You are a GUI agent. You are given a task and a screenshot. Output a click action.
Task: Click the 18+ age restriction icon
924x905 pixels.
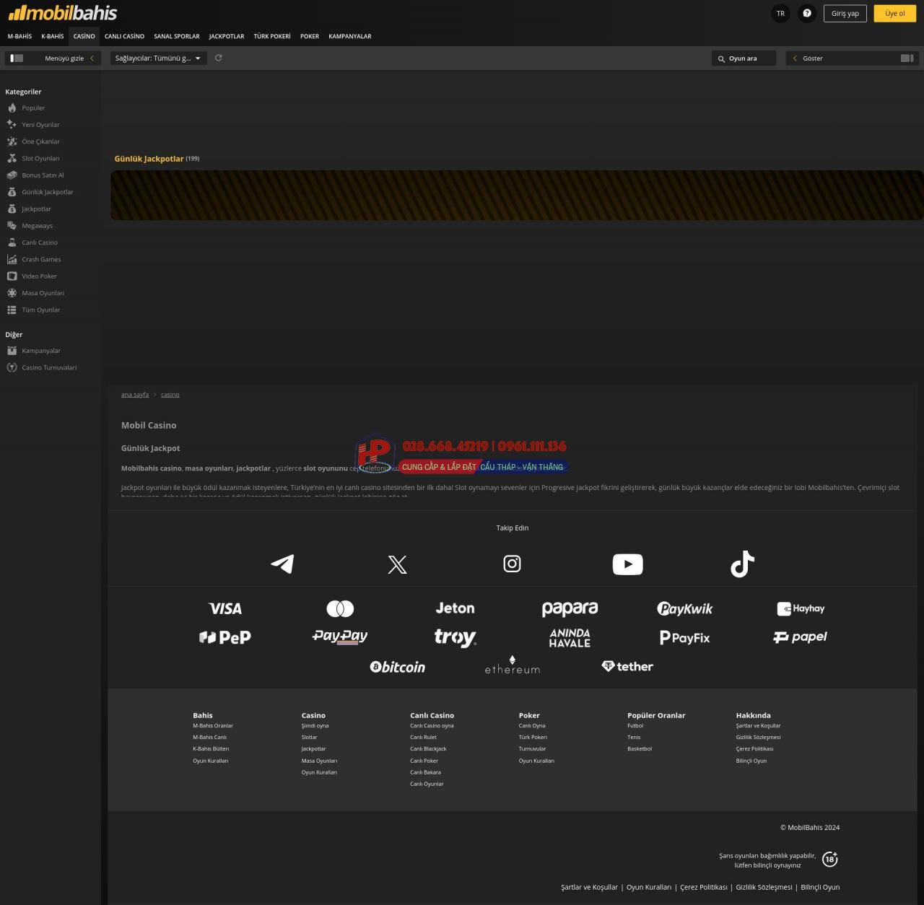[830, 859]
